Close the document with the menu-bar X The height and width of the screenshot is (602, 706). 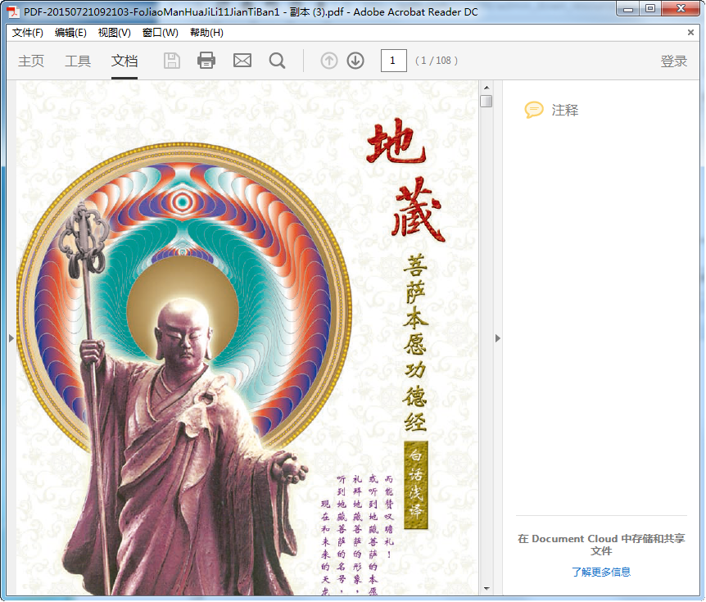[x=690, y=33]
